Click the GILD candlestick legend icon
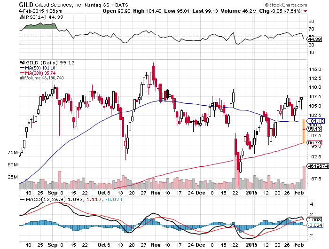 tap(23, 62)
